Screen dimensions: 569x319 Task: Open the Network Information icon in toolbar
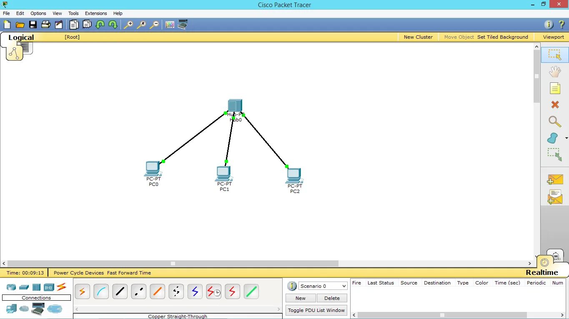tap(549, 25)
